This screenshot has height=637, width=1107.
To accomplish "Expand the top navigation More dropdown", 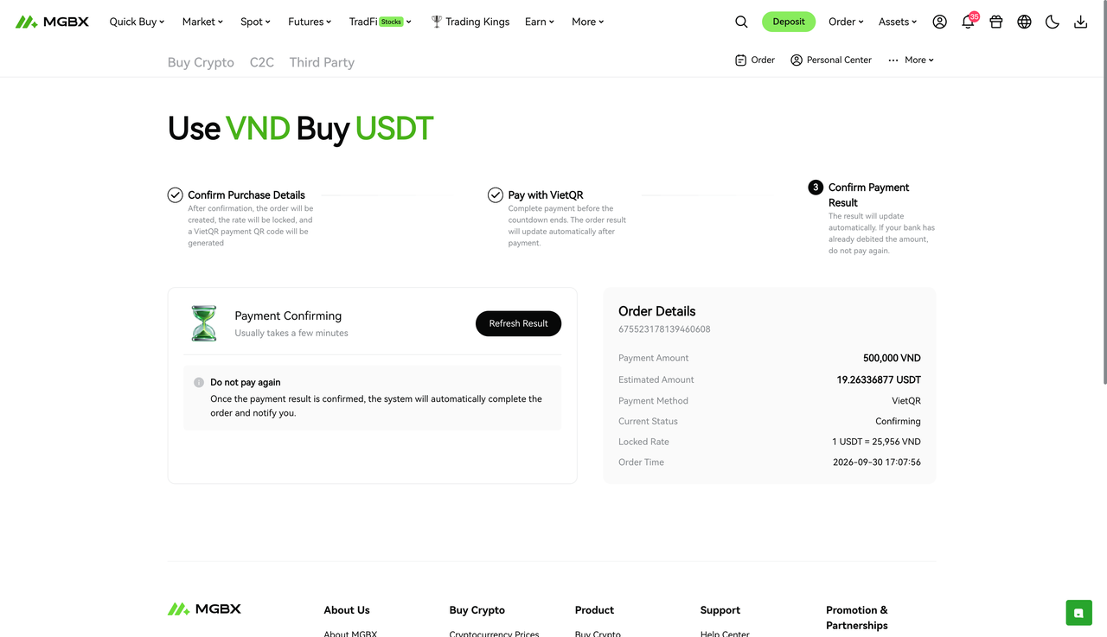I will tap(588, 22).
